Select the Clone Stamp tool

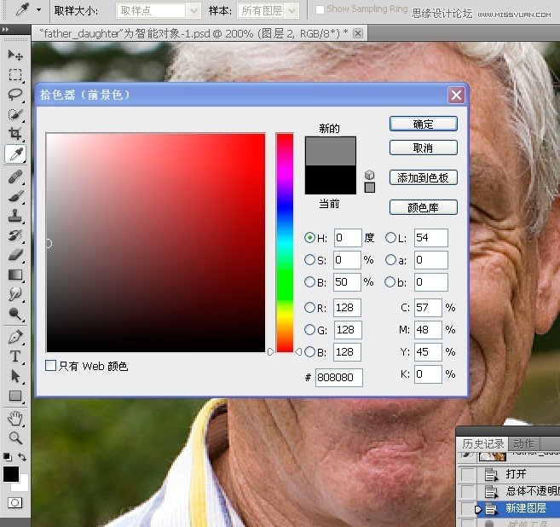15,216
